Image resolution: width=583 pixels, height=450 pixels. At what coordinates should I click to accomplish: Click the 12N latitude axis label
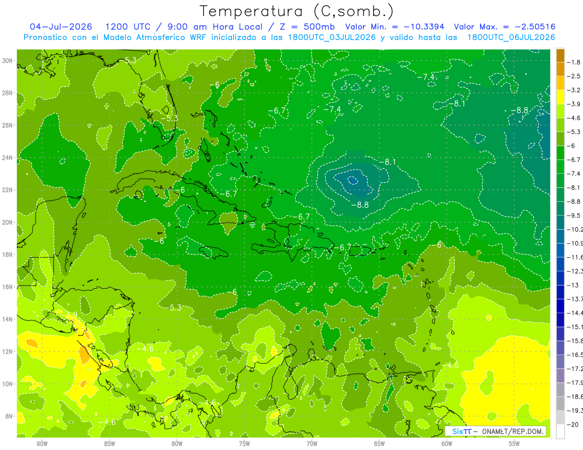(8, 351)
